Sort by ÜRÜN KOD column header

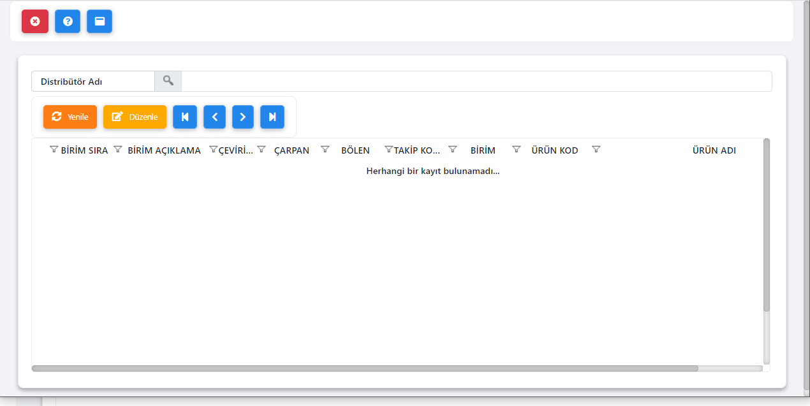[555, 150]
